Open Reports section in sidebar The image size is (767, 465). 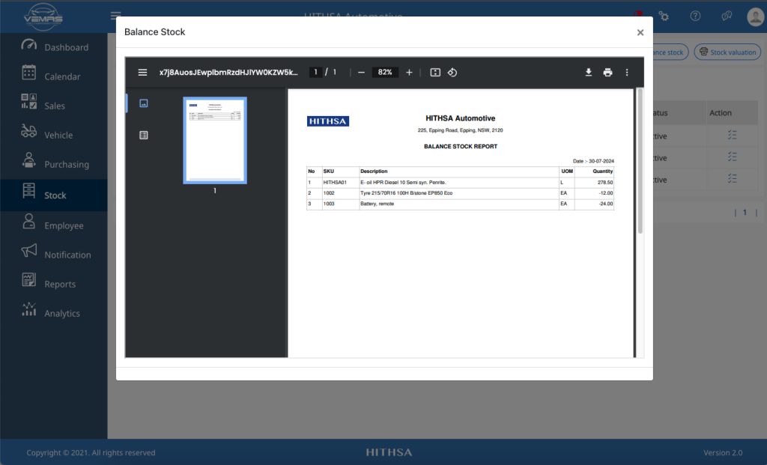tap(60, 285)
